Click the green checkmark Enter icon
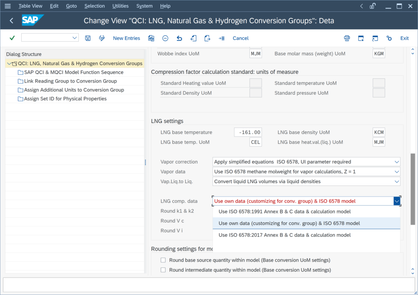The height and width of the screenshot is (295, 418). coord(12,38)
